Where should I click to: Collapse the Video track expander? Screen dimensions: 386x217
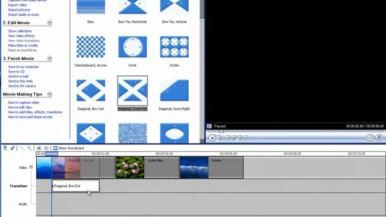point(31,167)
